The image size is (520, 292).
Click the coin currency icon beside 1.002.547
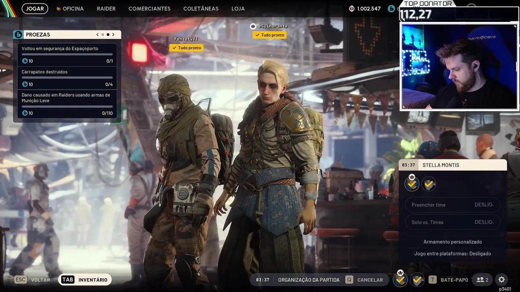point(352,9)
